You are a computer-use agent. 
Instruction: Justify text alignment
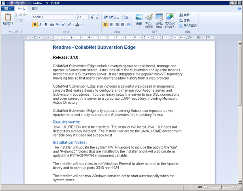[x=122, y=24]
